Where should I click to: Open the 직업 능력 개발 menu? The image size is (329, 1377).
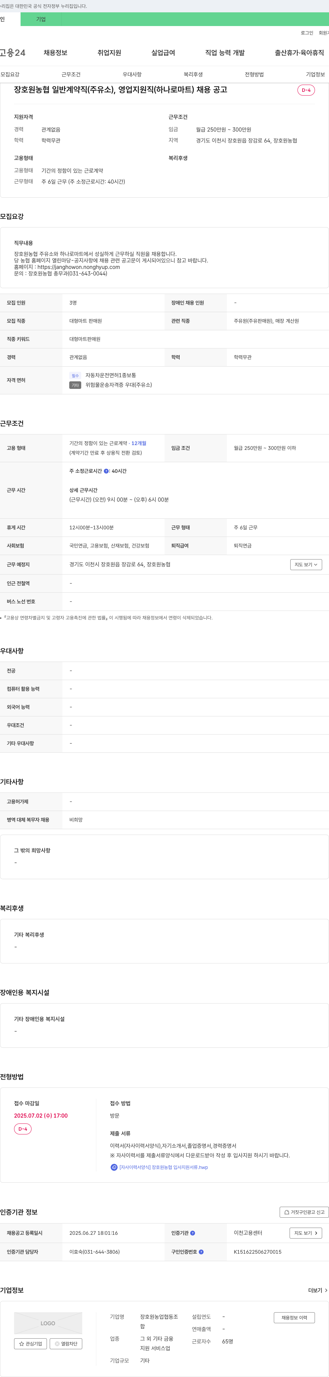click(225, 53)
